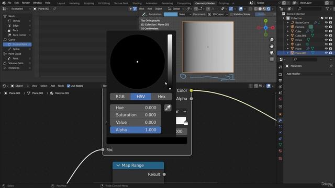
Task: Open the Global transform orientation dropdown
Action: click(176, 9)
